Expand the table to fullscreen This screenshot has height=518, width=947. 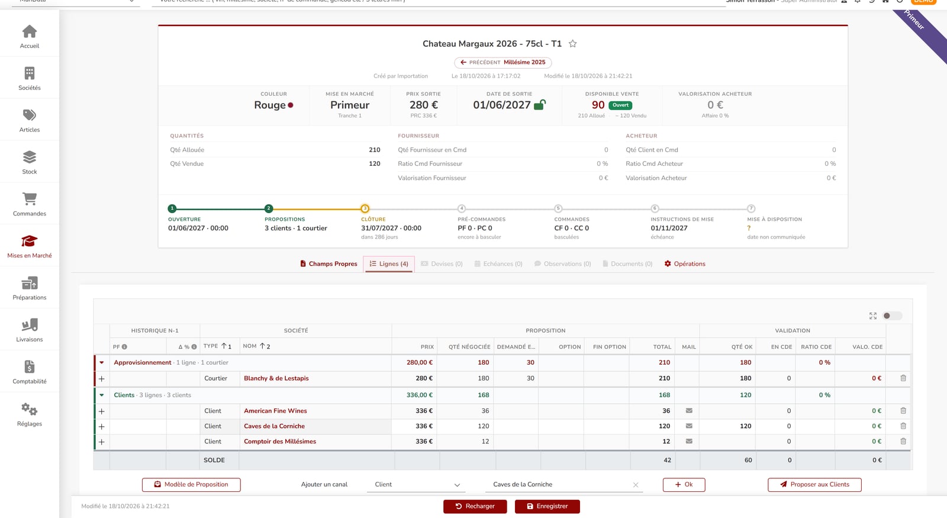click(872, 316)
